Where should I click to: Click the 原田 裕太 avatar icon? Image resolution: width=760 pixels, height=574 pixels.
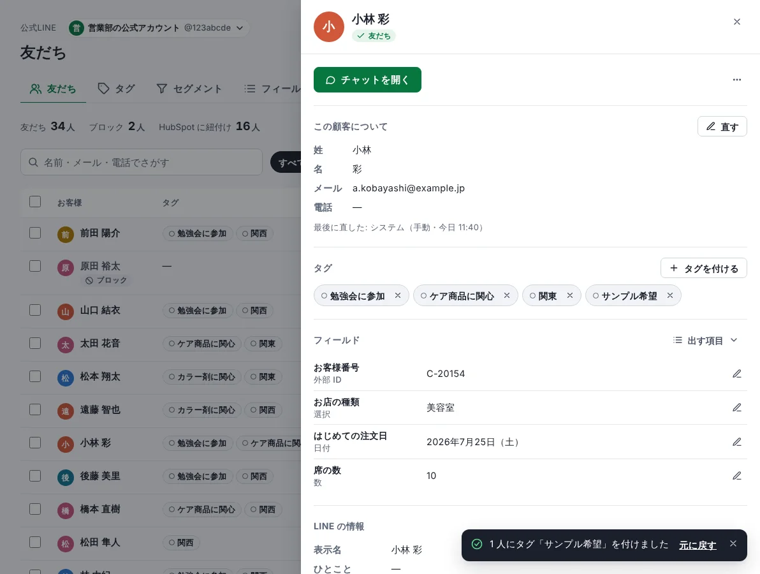click(x=66, y=268)
